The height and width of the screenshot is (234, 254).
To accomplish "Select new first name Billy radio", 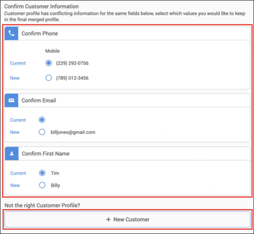I will coord(42,185).
